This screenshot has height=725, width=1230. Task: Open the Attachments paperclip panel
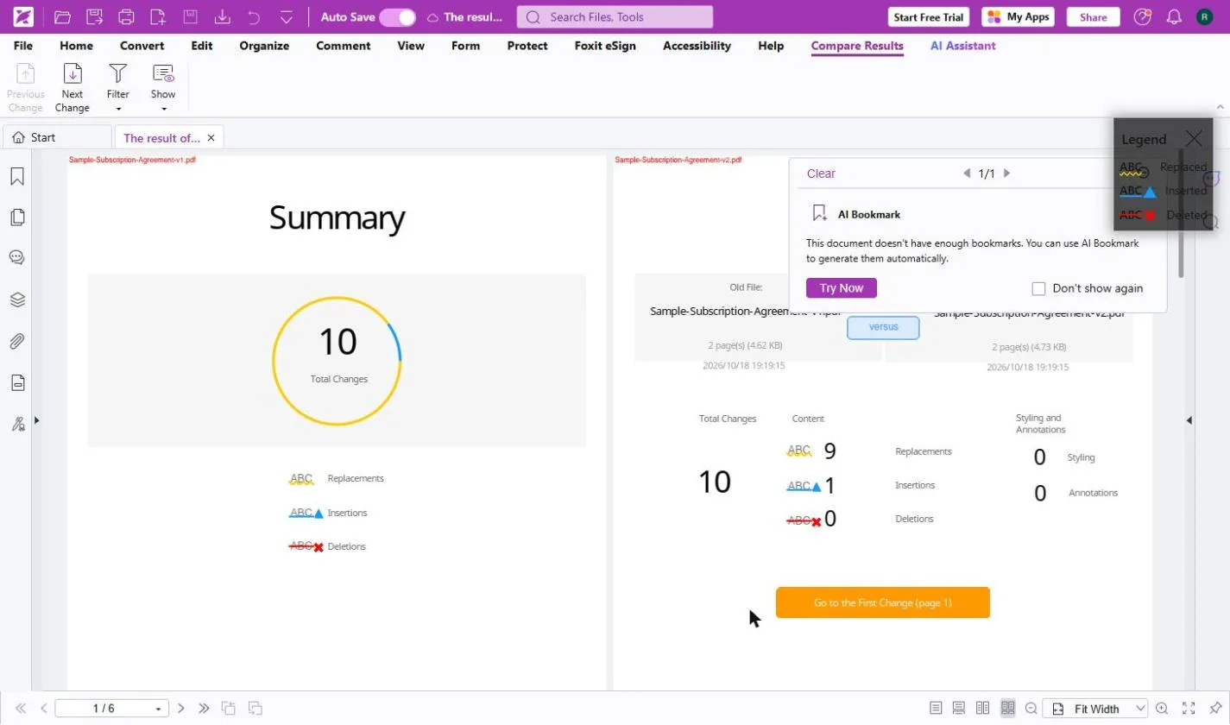pos(17,341)
